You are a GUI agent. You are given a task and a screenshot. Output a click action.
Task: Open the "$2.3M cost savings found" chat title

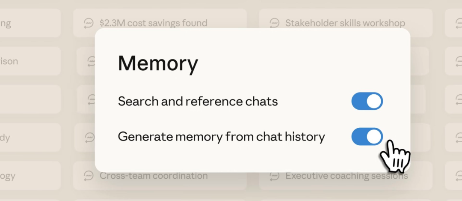(x=153, y=23)
